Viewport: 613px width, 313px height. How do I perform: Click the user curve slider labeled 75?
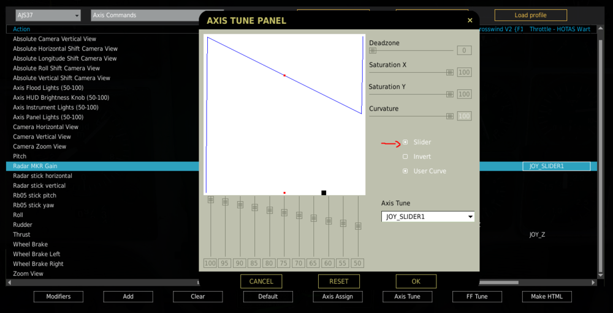pyautogui.click(x=284, y=212)
